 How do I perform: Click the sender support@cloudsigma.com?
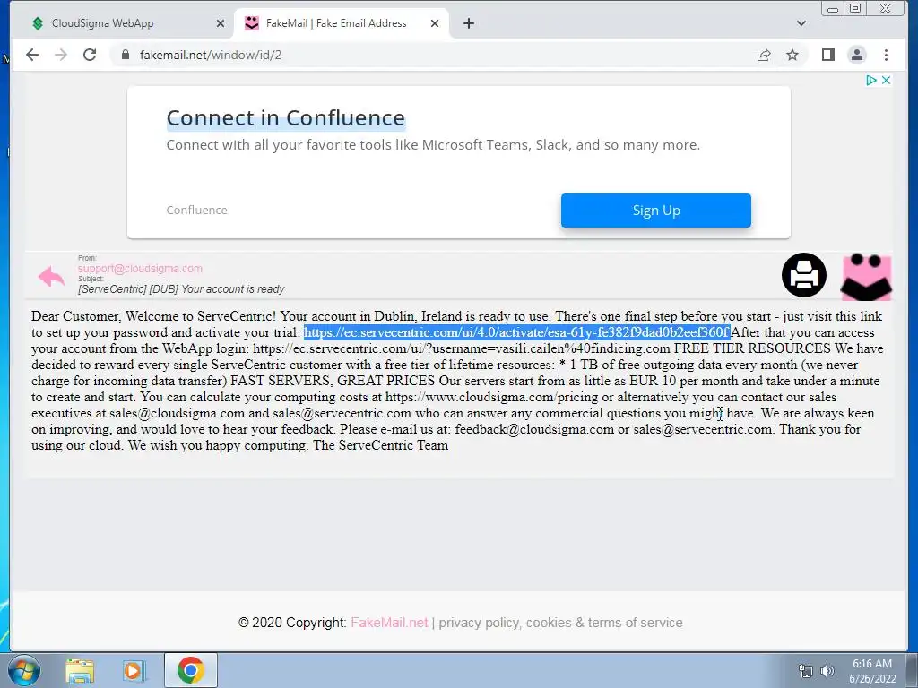pyautogui.click(x=140, y=269)
